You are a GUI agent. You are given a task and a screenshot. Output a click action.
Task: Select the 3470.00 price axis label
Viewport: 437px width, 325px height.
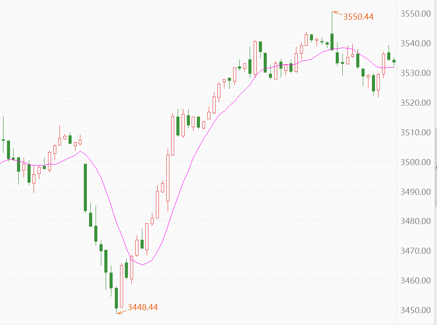(x=416, y=251)
